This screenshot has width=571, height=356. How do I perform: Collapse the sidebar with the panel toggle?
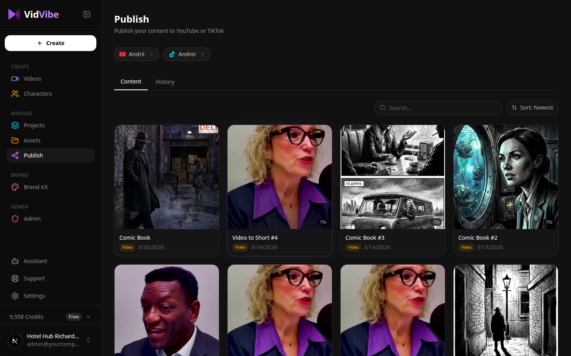pyautogui.click(x=86, y=14)
